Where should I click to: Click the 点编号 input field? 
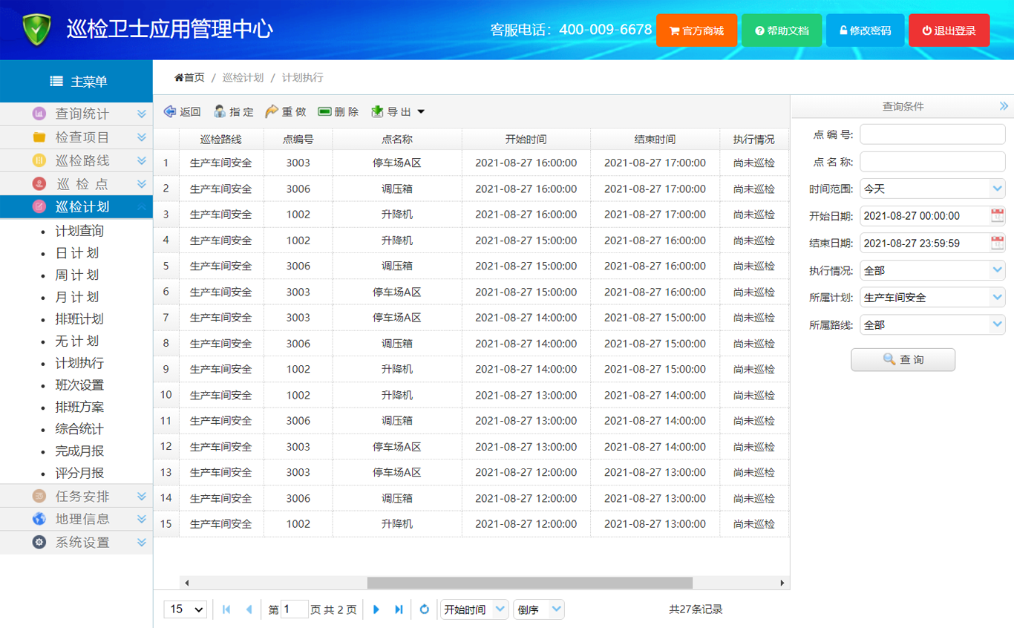tap(932, 134)
